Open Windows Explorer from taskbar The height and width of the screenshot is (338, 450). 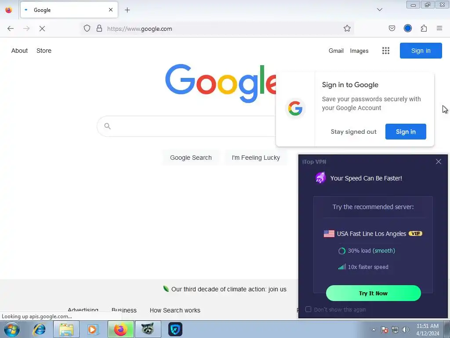tap(66, 329)
